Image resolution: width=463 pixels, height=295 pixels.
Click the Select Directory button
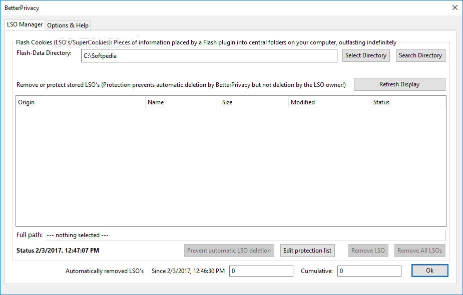click(x=366, y=55)
